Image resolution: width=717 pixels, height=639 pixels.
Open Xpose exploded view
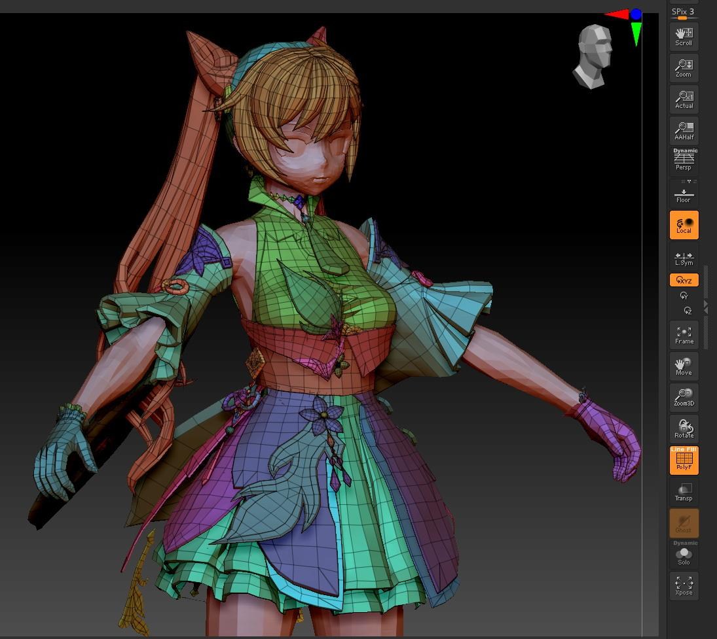(x=684, y=586)
